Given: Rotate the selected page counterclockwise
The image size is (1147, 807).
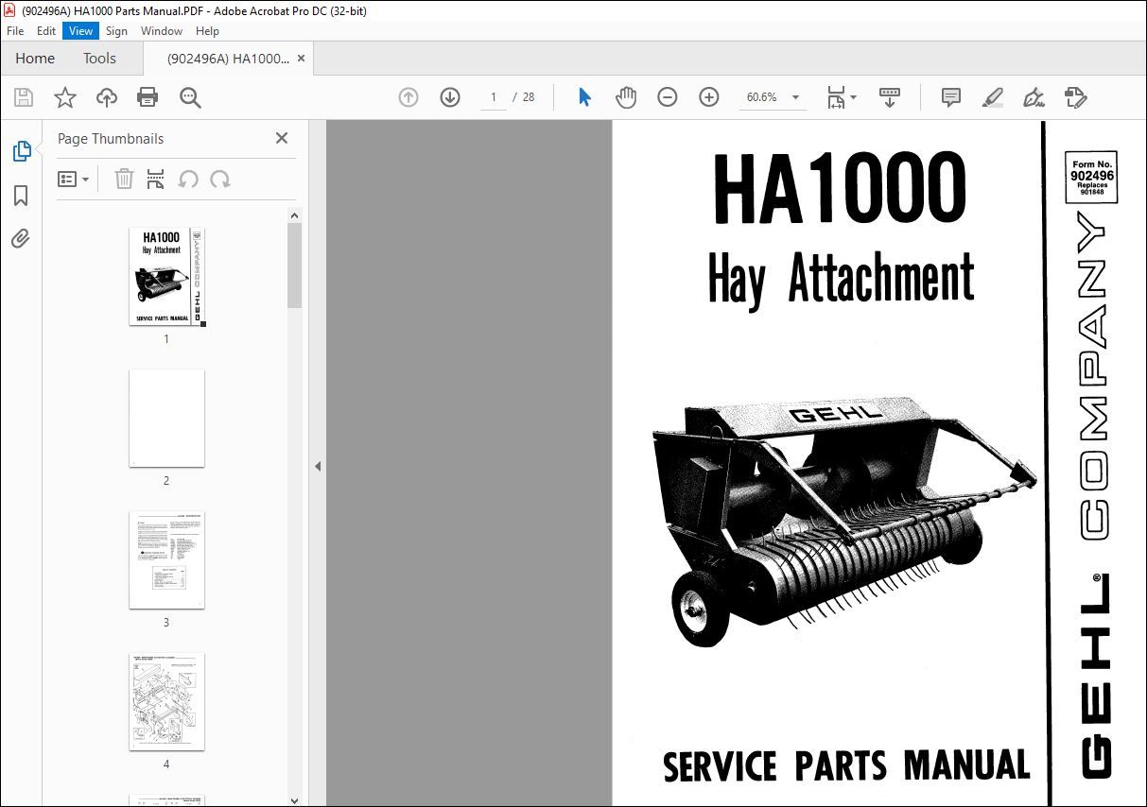Looking at the screenshot, I should pos(188,179).
